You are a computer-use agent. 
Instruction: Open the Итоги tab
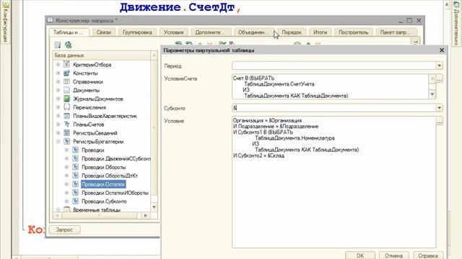(x=320, y=32)
